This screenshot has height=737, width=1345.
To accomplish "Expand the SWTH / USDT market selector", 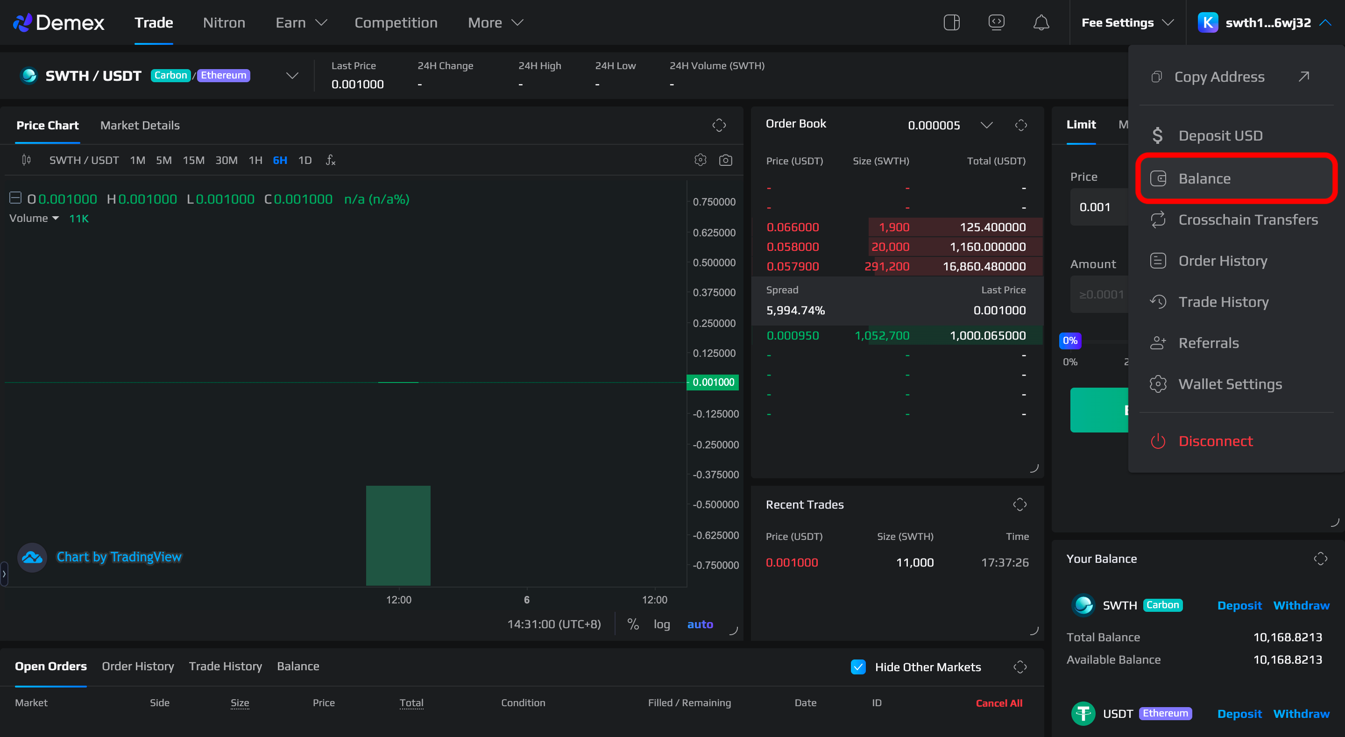I will coord(292,76).
